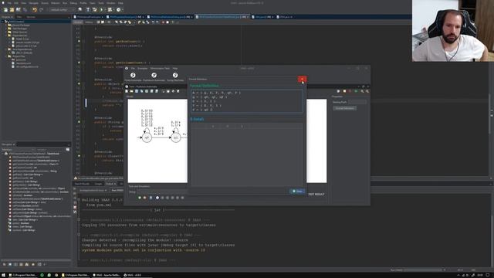Select Java Dependencies in Projects tree
The width and height of the screenshot is (494, 278).
point(22,49)
